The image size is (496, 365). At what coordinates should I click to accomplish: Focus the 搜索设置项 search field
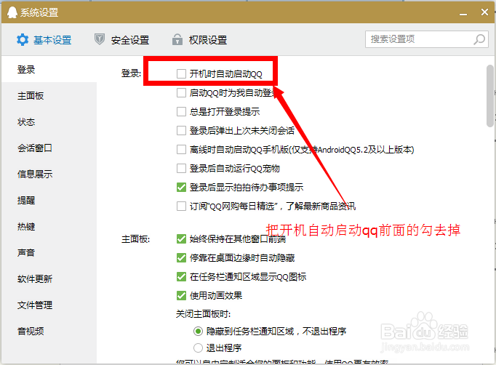point(427,39)
